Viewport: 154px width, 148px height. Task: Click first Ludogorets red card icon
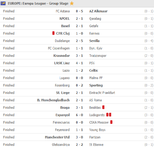click(107, 115)
